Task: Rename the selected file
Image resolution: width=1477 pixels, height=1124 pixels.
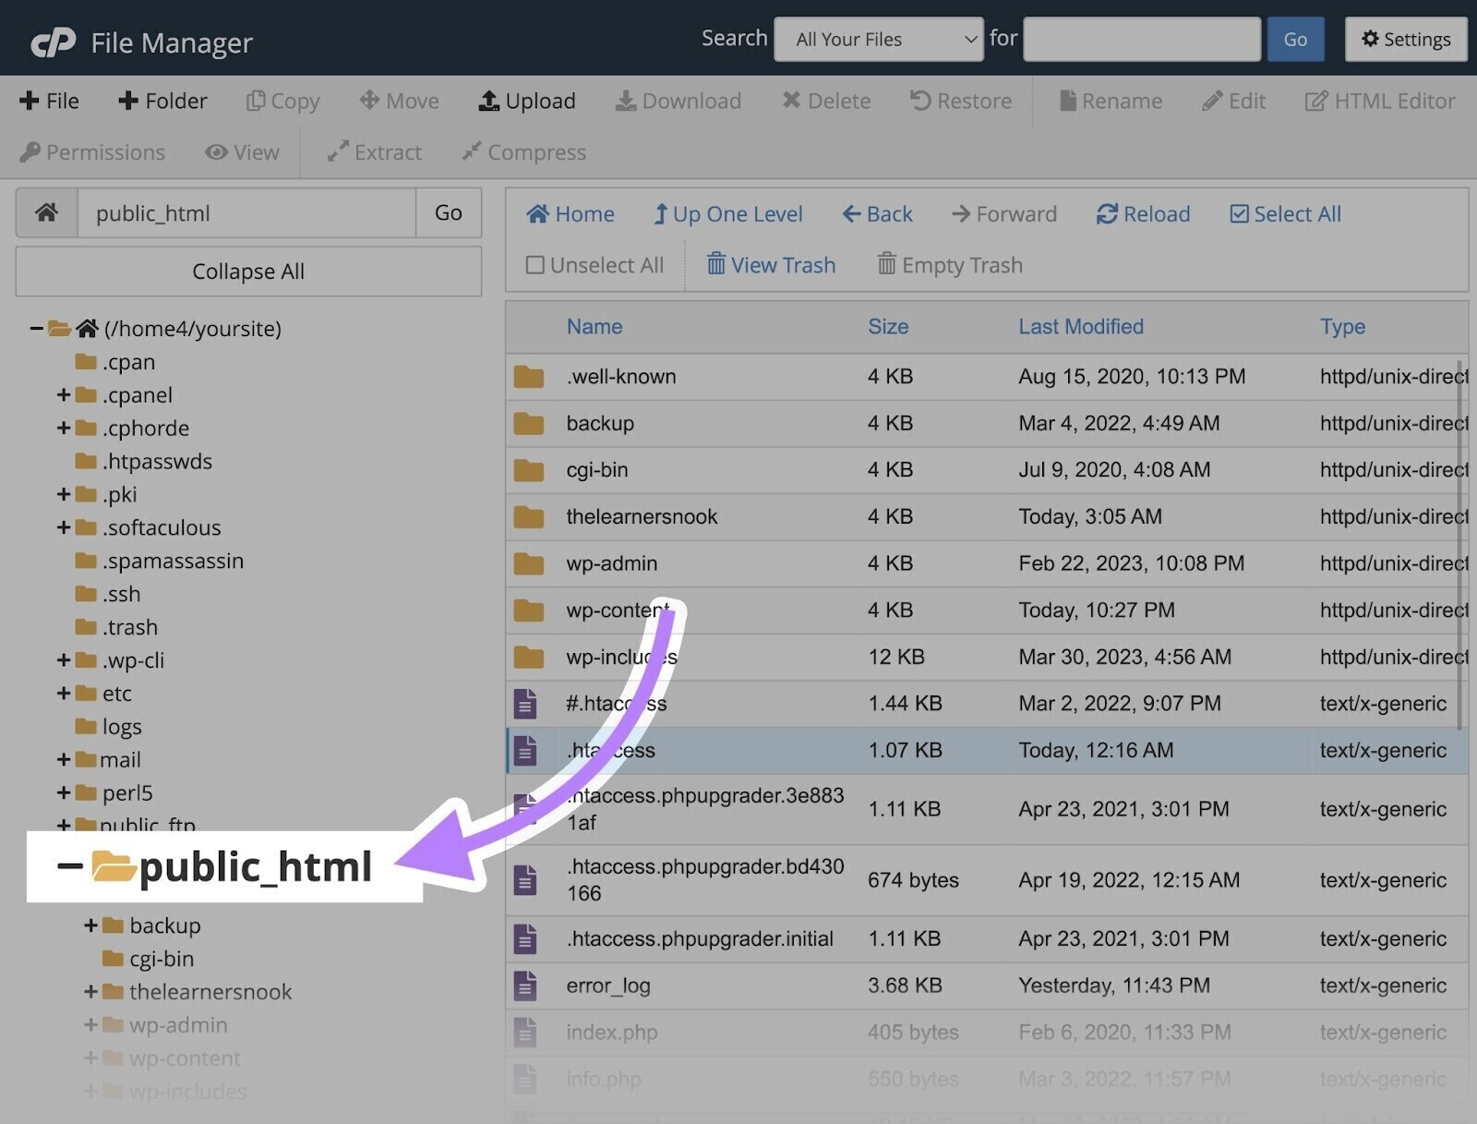Action: pos(1111,101)
